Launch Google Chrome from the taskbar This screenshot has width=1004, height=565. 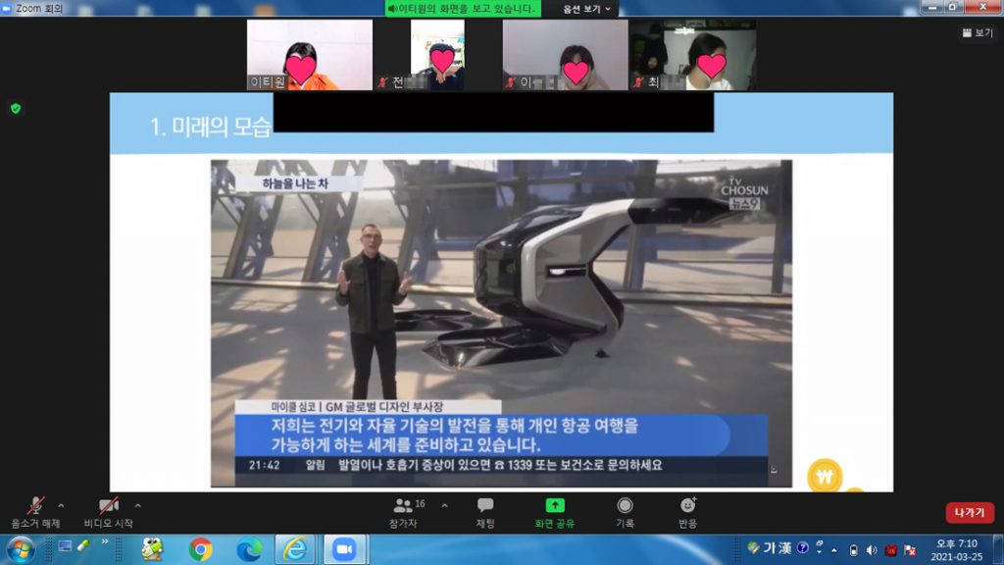coord(201,549)
